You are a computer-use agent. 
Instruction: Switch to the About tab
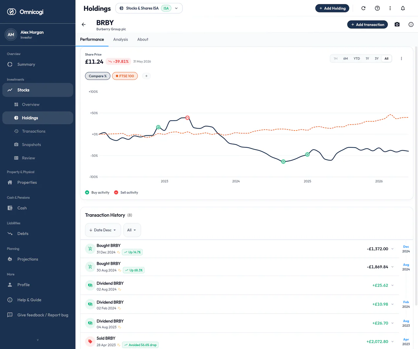[143, 40]
